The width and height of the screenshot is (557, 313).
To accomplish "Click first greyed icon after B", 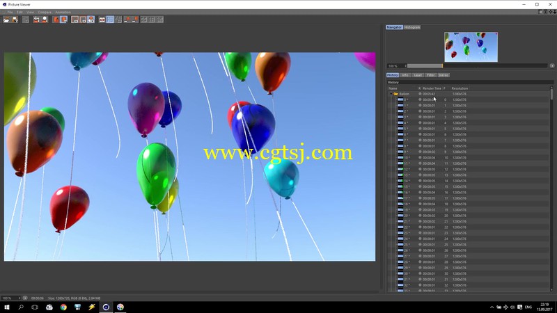I will click(144, 19).
